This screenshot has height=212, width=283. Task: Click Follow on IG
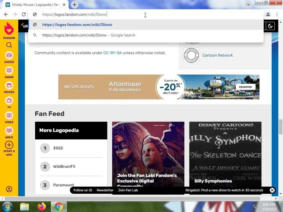[x=83, y=190]
